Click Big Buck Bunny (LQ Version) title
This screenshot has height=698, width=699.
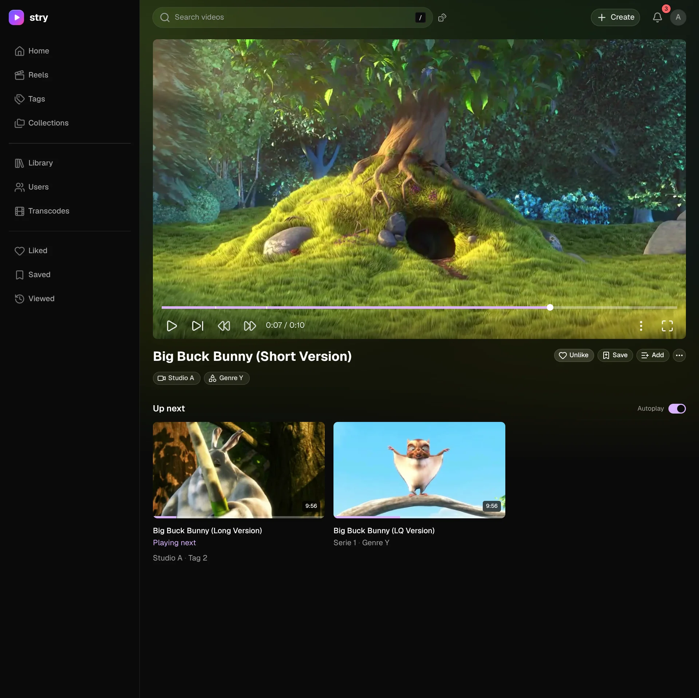384,531
